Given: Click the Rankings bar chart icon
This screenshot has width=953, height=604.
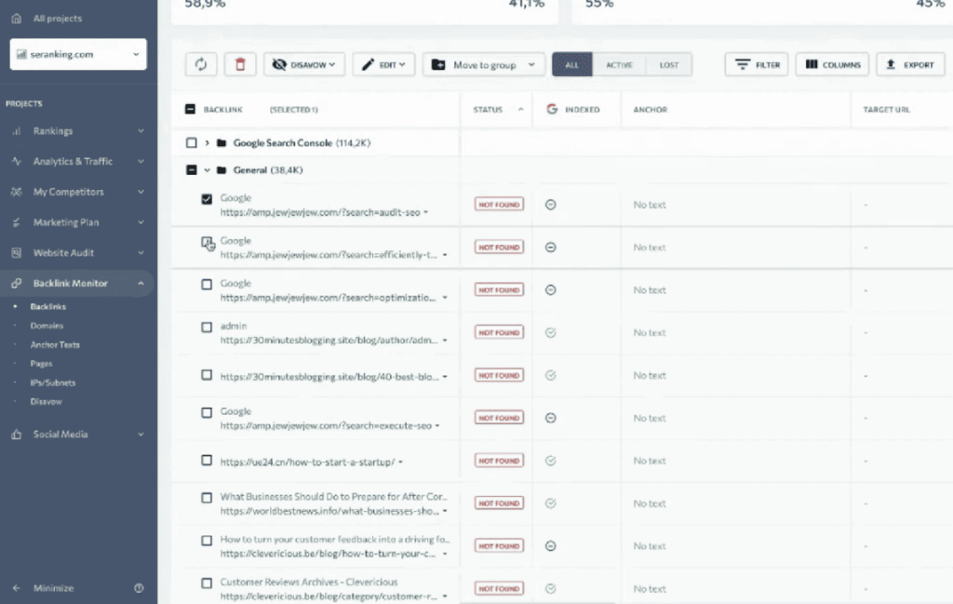Looking at the screenshot, I should pyautogui.click(x=17, y=130).
